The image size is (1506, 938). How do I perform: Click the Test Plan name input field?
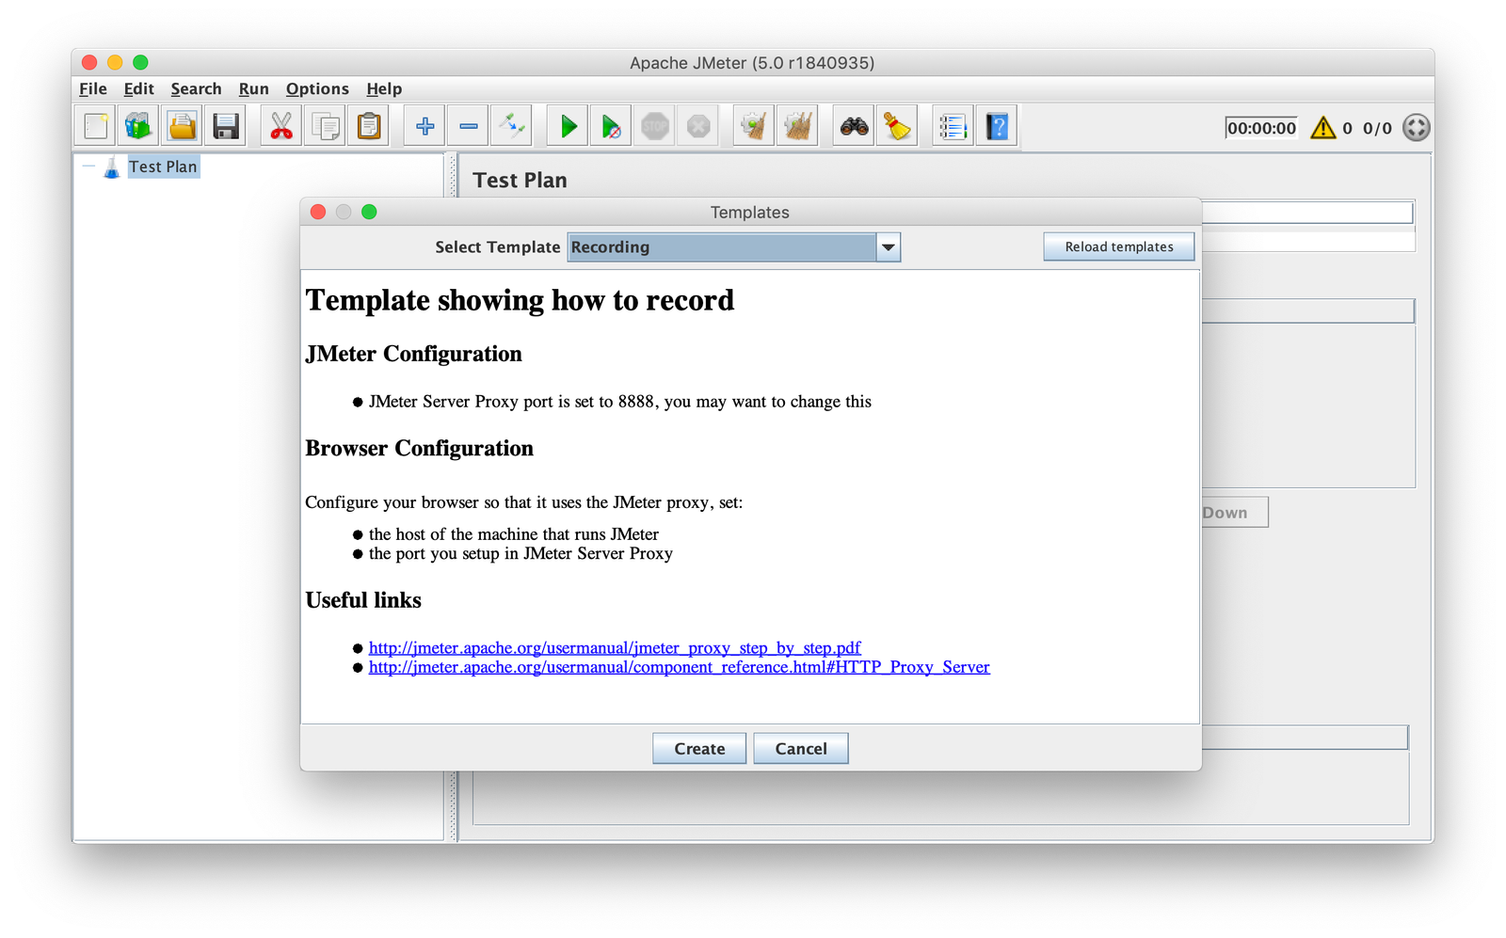tap(1307, 213)
